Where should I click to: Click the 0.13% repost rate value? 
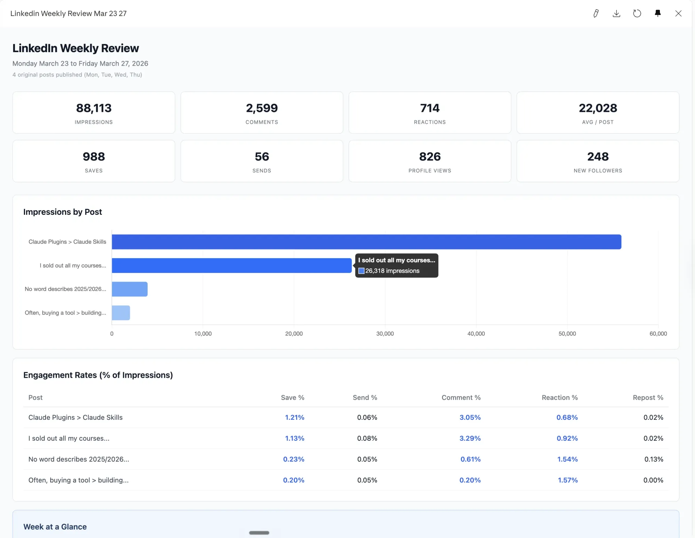[x=654, y=459]
